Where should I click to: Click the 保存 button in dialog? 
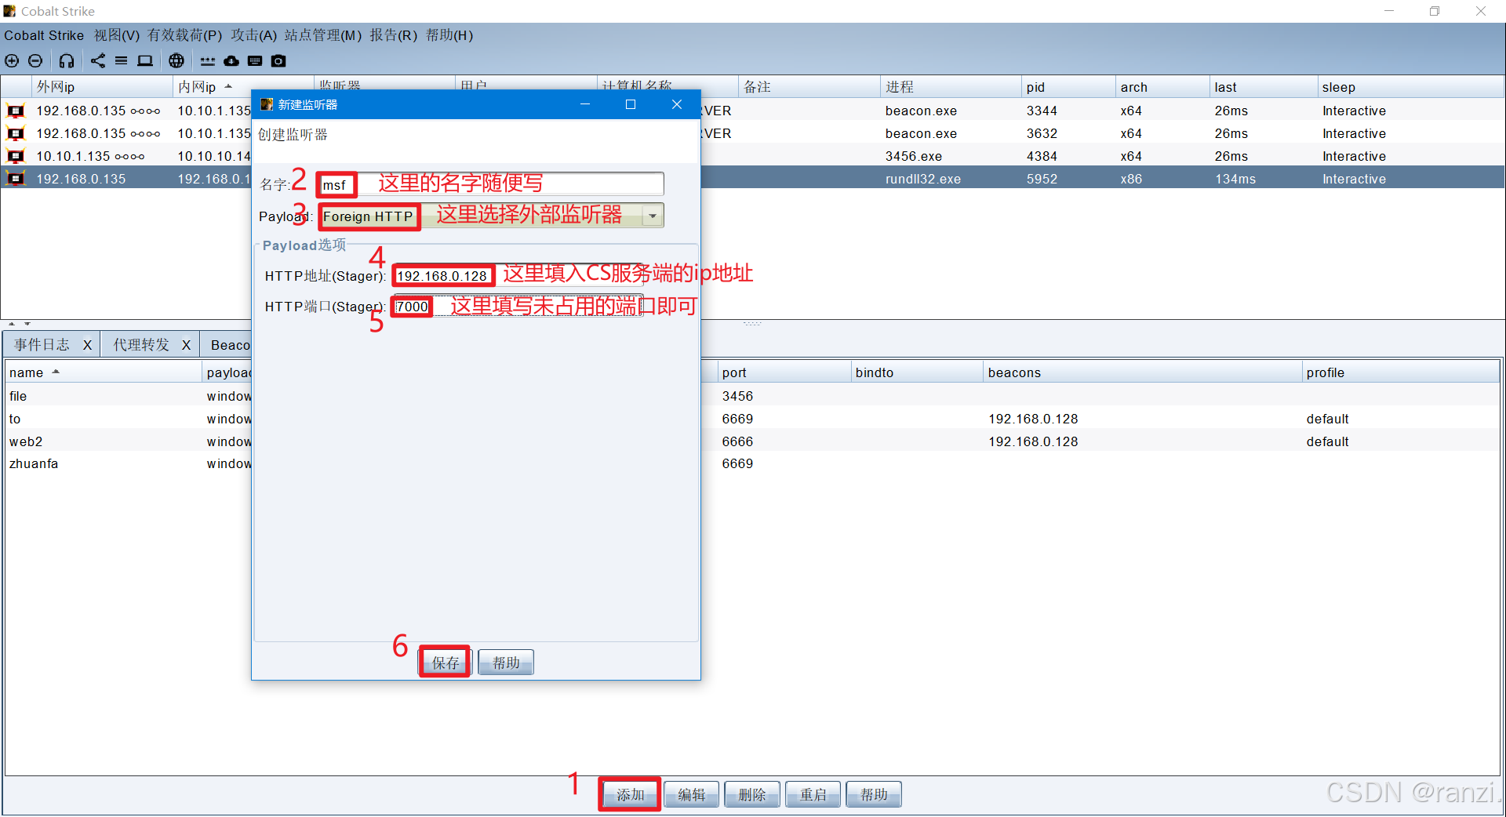446,663
